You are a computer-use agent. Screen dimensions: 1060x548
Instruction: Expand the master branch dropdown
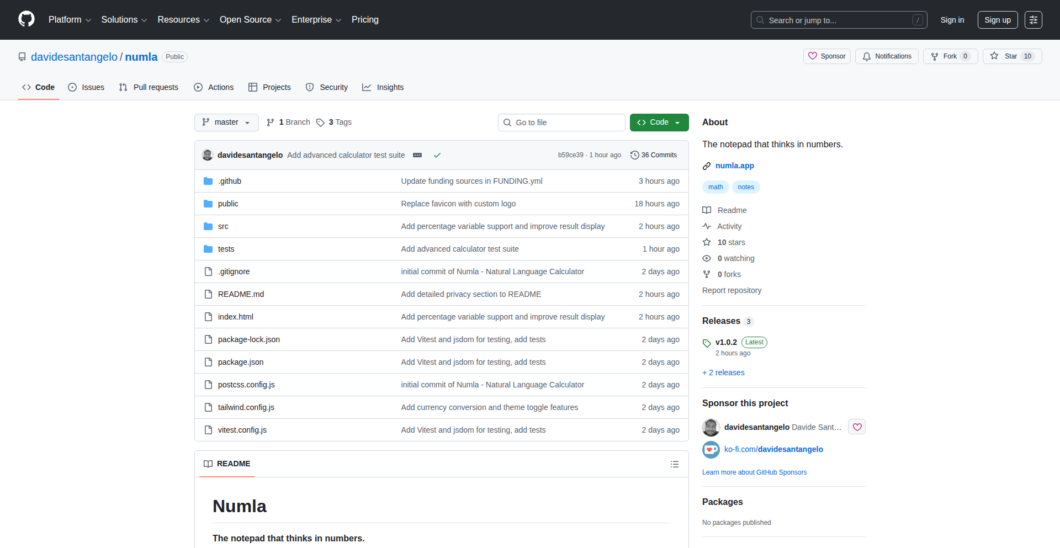point(226,123)
